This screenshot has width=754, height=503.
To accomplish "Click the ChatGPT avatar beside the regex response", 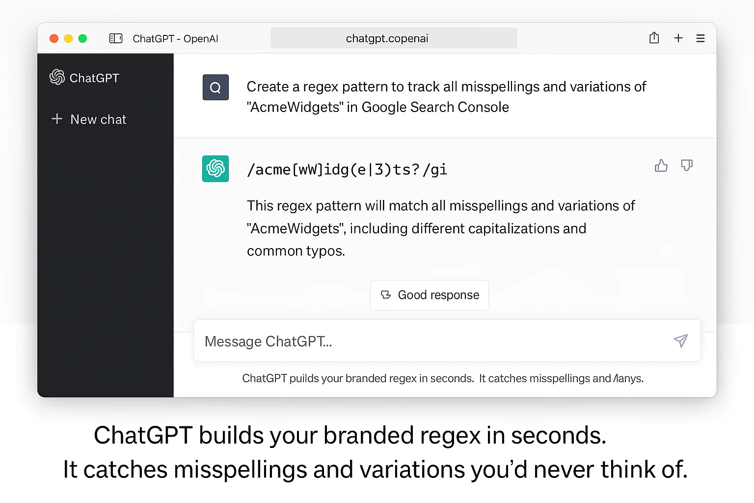I will (x=215, y=168).
